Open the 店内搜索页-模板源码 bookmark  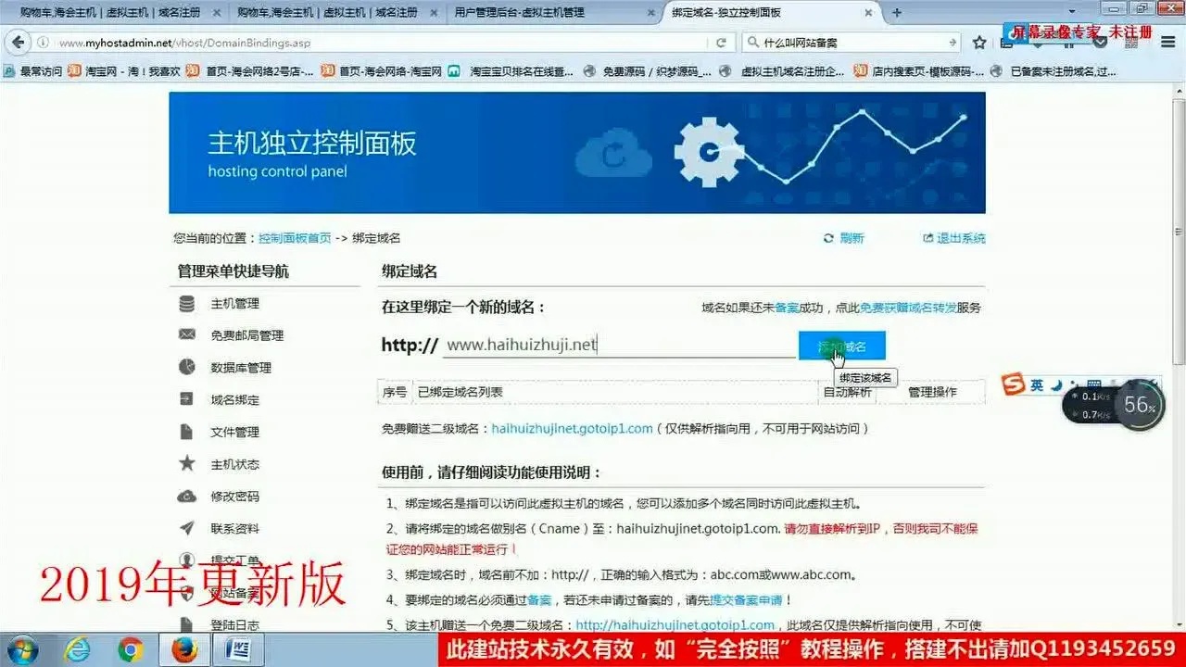(918, 70)
